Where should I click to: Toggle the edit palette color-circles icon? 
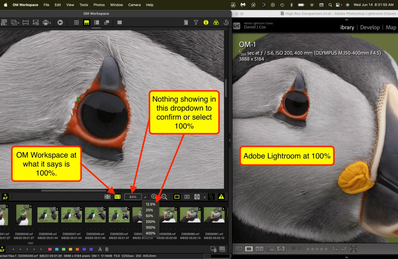[216, 23]
